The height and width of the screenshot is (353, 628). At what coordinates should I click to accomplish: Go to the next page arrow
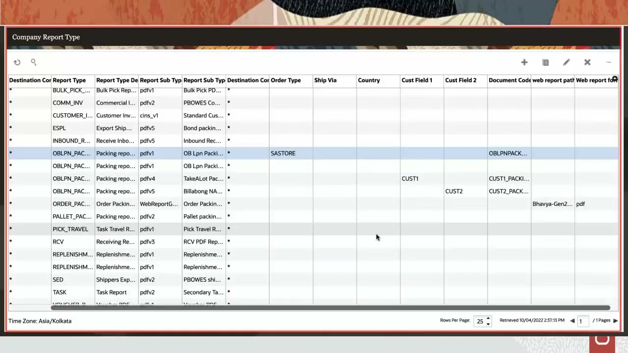pos(615,321)
